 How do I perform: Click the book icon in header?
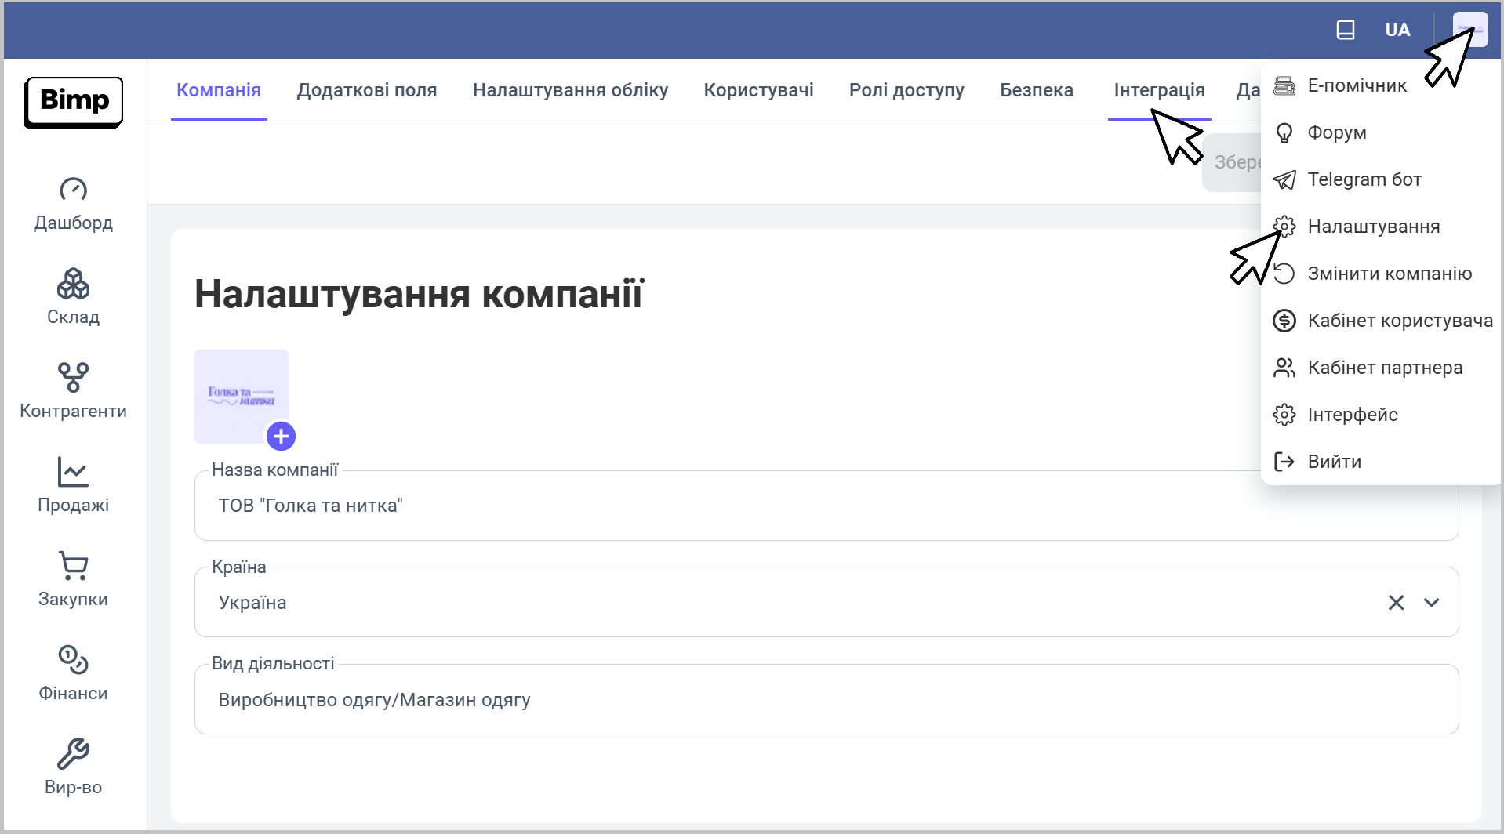coord(1345,30)
